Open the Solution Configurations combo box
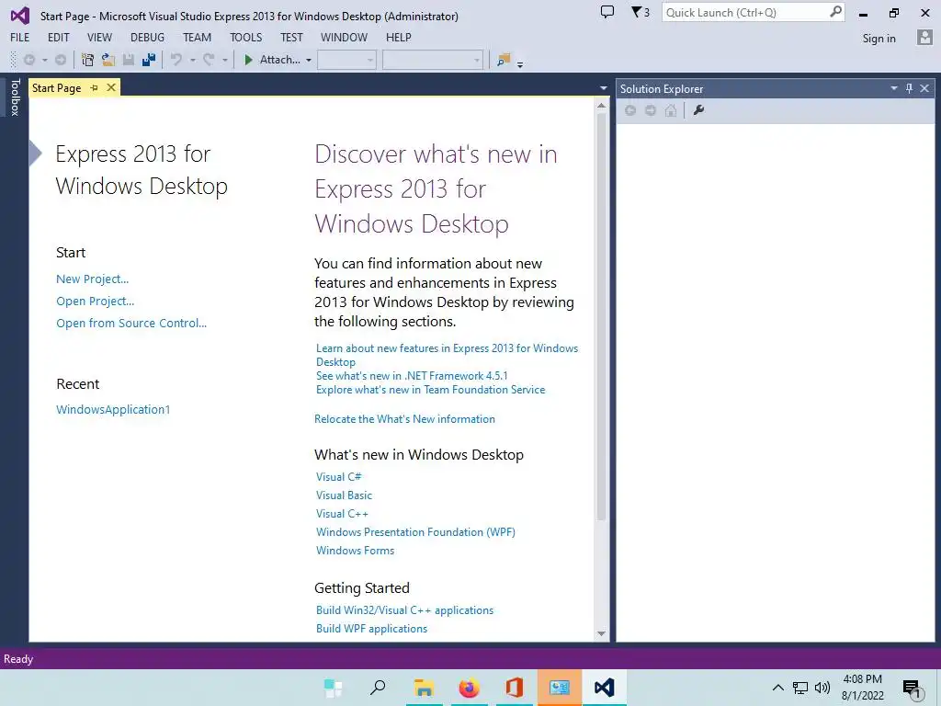This screenshot has height=706, width=941. 346,60
